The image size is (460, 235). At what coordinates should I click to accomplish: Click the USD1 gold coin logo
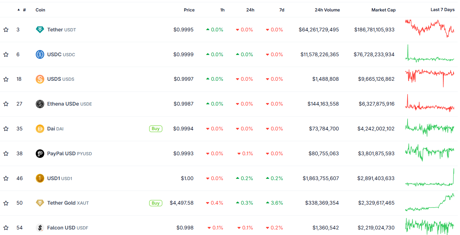[x=40, y=178]
